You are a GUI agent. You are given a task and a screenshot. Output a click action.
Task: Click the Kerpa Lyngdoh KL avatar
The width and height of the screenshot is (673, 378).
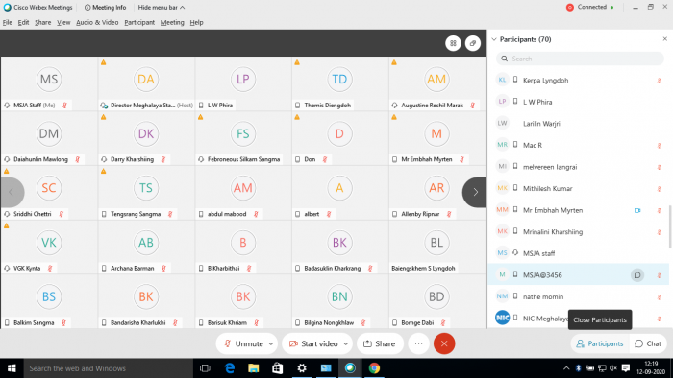click(502, 80)
